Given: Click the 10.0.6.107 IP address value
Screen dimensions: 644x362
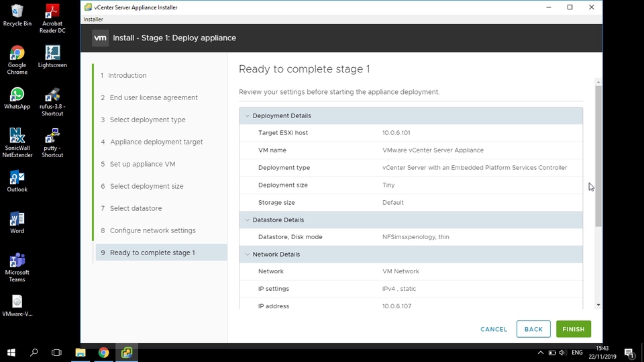Looking at the screenshot, I should [396, 306].
